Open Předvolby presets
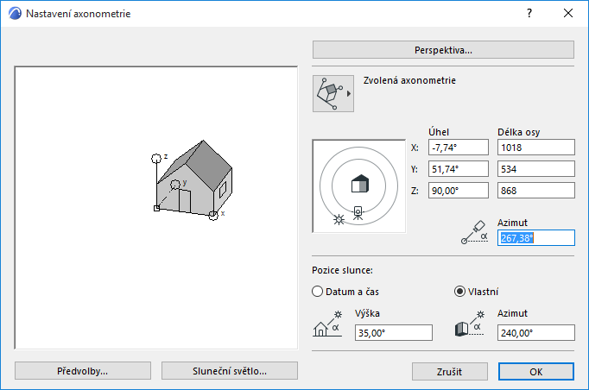 click(83, 371)
